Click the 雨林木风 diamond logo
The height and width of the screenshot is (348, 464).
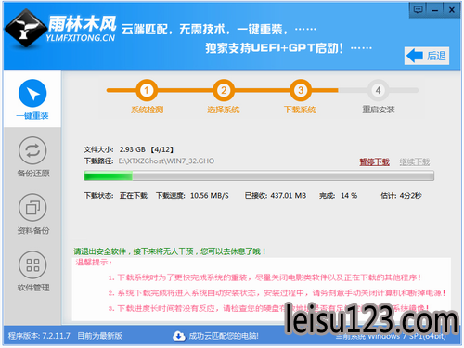25,28
